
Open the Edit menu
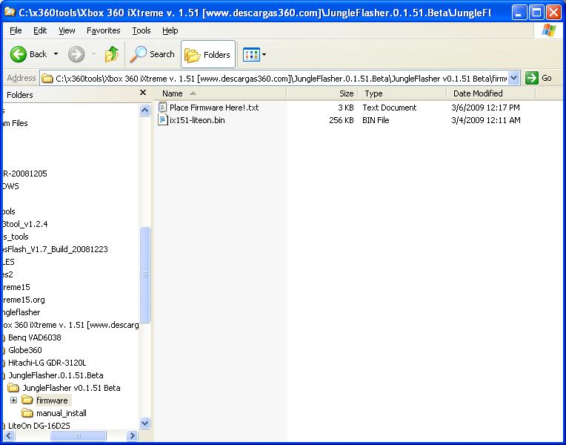(x=40, y=30)
